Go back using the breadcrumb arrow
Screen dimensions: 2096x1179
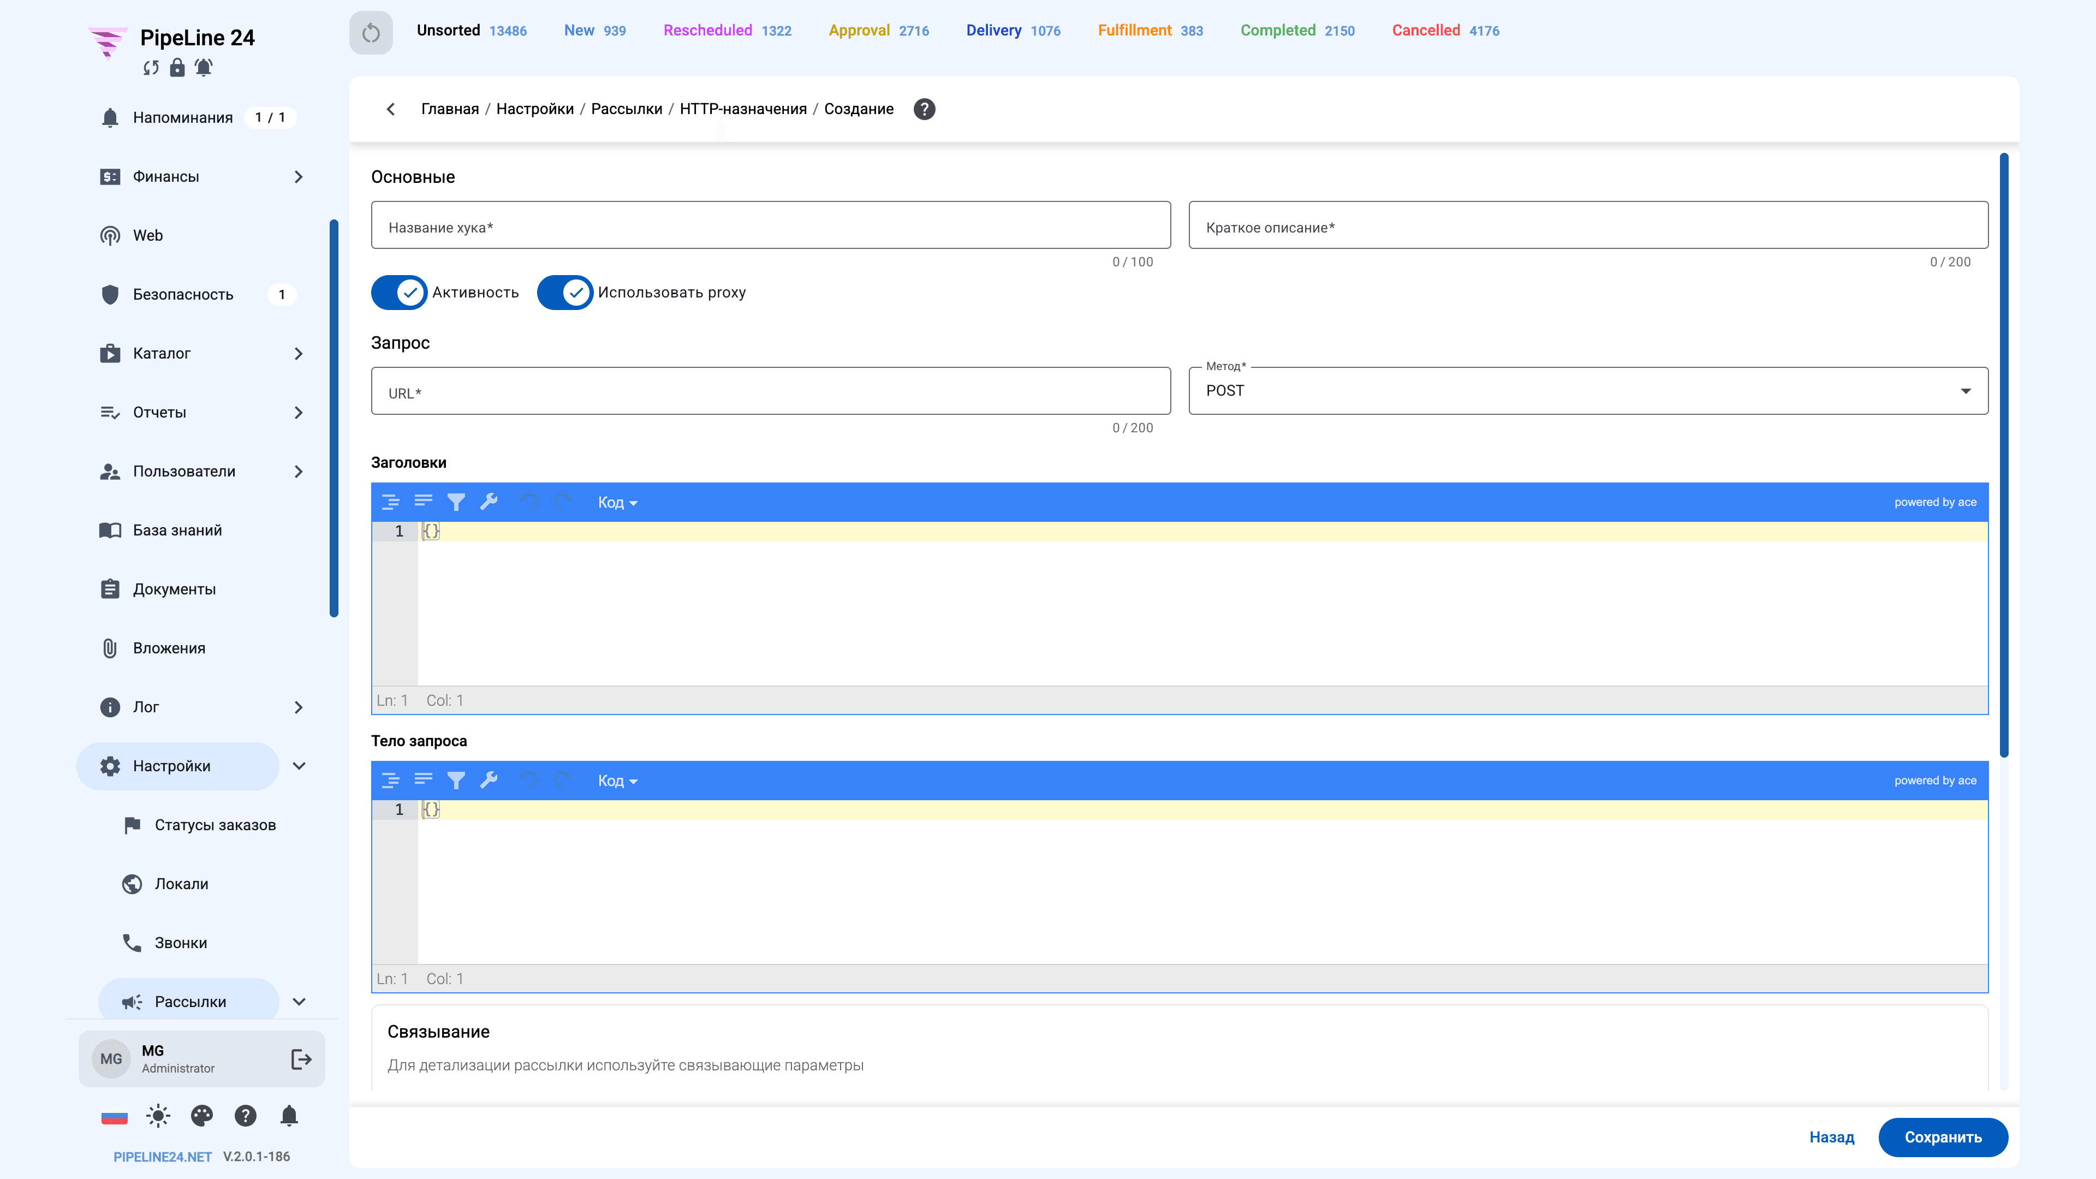(391, 109)
